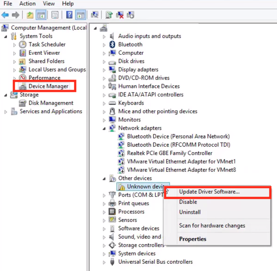Image resolution: width=277 pixels, height=271 pixels.
Task: Click the Mice and other pointing devices icon
Action: [x=112, y=111]
